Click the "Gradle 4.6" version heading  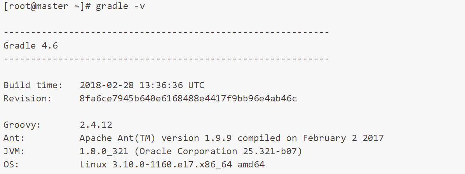pyautogui.click(x=31, y=46)
